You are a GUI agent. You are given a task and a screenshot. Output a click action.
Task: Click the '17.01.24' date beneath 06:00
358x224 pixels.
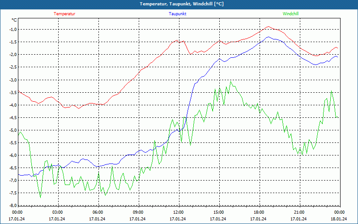pos(97,219)
